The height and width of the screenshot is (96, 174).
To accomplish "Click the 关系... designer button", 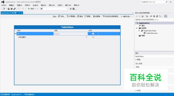I will (x=61, y=16).
